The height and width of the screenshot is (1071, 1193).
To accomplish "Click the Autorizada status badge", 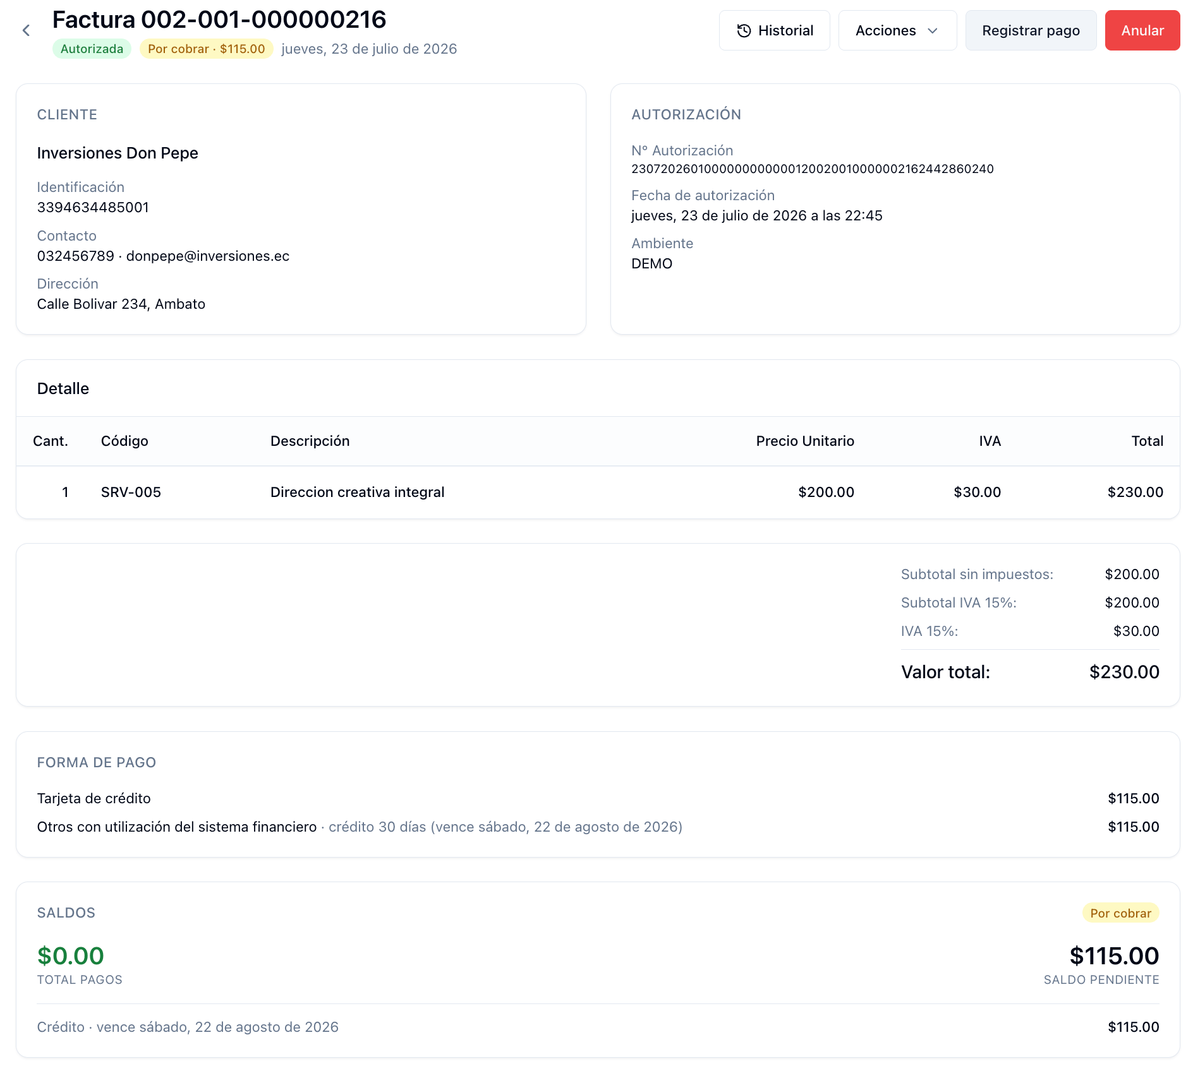I will click(92, 49).
